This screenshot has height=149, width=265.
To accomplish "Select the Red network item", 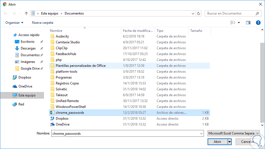I will coord(21,104).
